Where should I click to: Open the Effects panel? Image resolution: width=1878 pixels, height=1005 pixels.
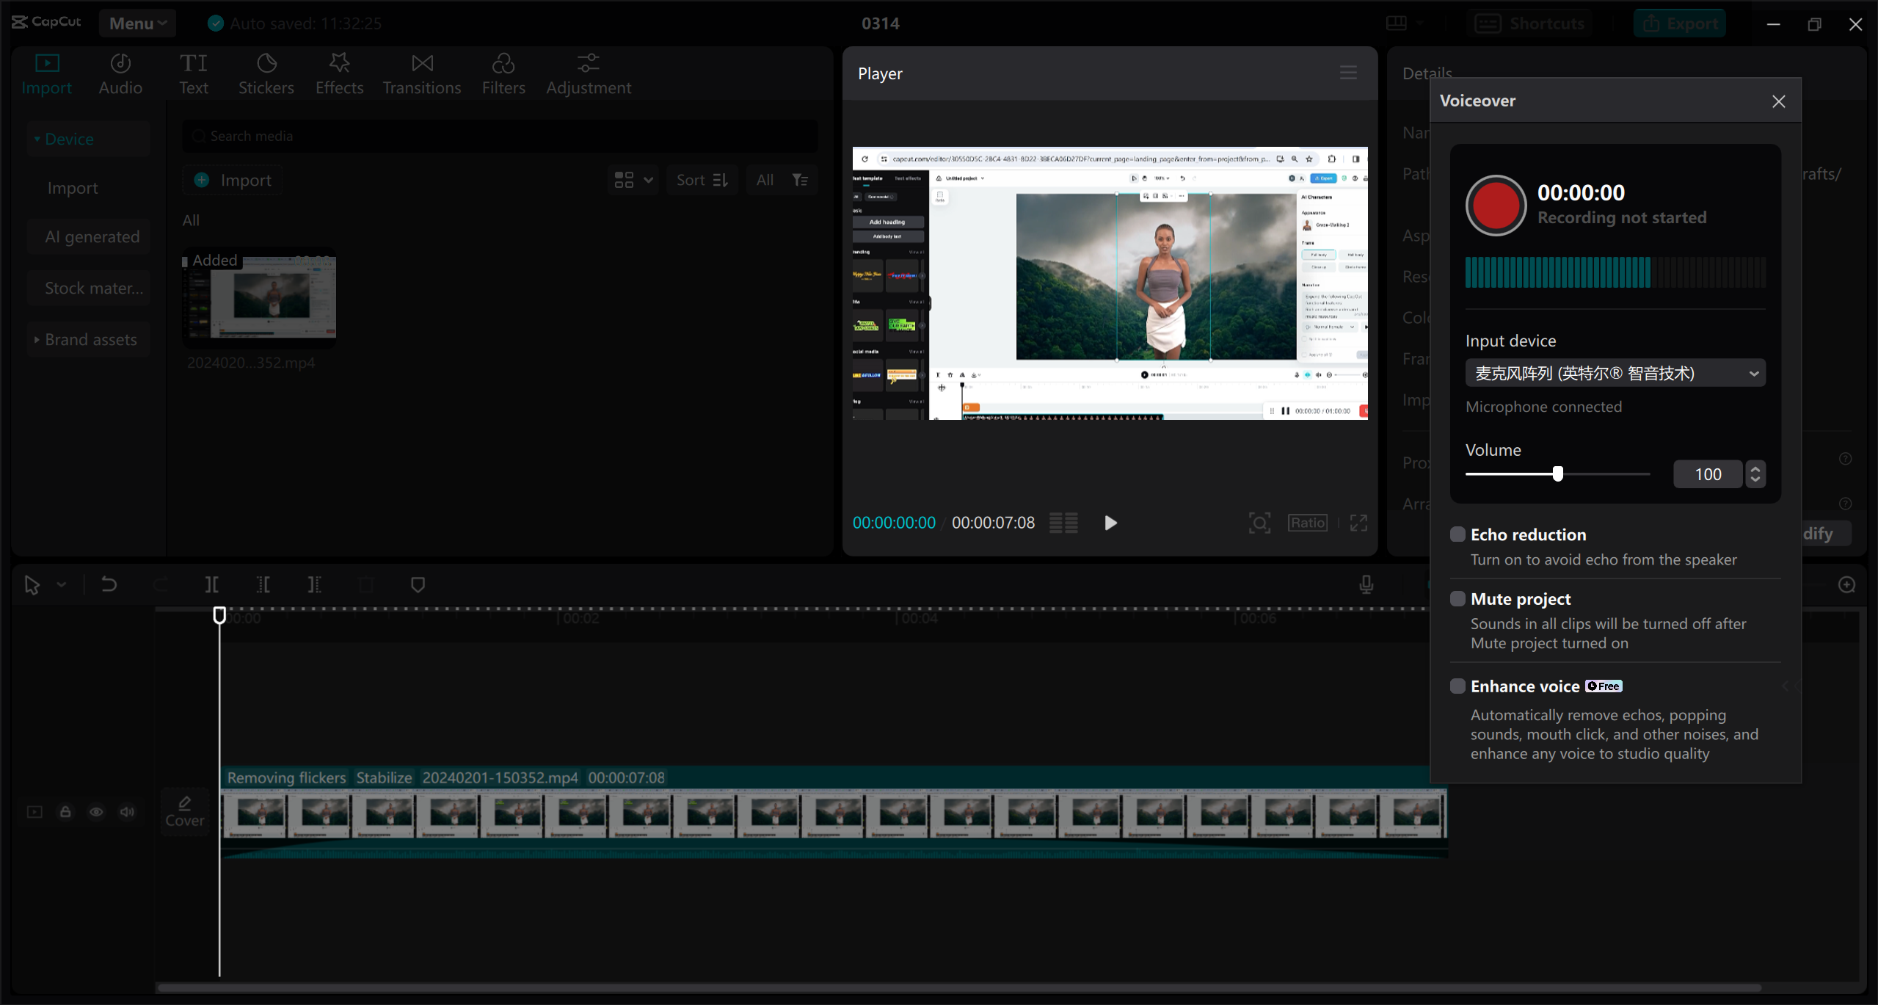(x=338, y=73)
